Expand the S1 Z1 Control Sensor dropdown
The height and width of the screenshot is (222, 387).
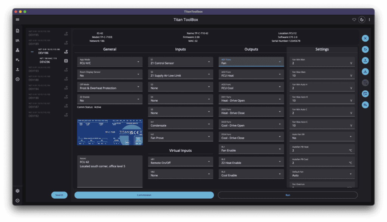coord(180,61)
